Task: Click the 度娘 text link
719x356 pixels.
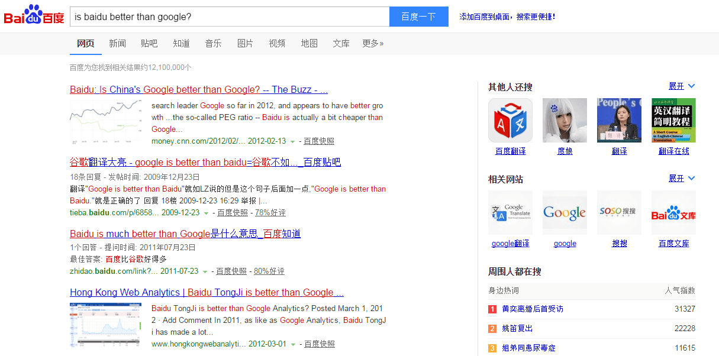Action: click(x=565, y=151)
